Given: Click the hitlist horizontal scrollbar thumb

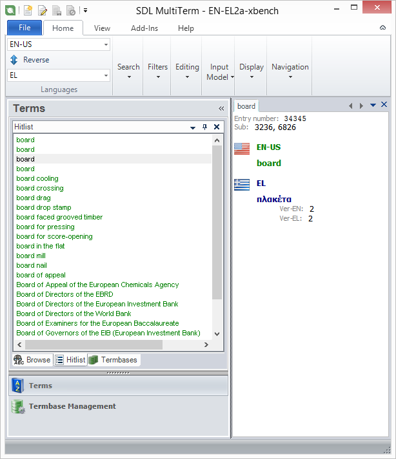Looking at the screenshot, I should click(94, 344).
